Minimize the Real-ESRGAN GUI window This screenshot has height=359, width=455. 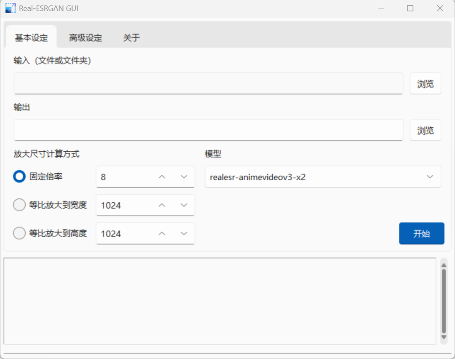point(381,8)
